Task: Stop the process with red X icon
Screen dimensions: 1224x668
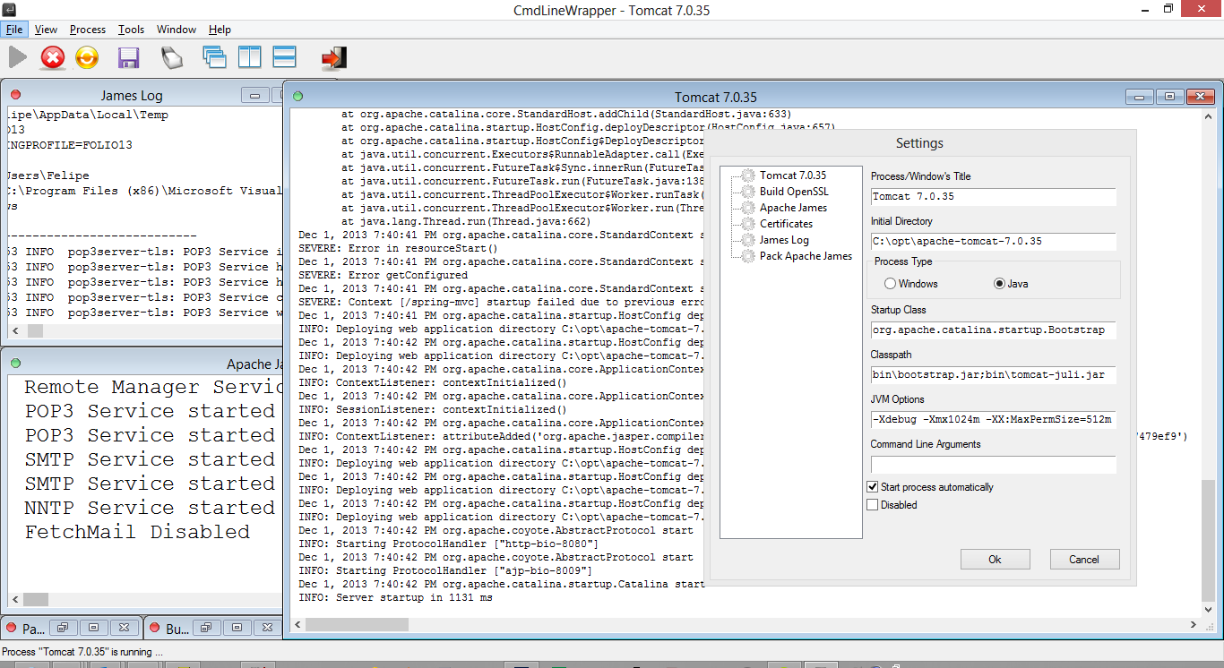Action: tap(53, 58)
